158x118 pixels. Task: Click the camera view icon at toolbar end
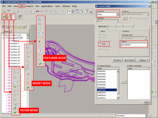pos(91,11)
